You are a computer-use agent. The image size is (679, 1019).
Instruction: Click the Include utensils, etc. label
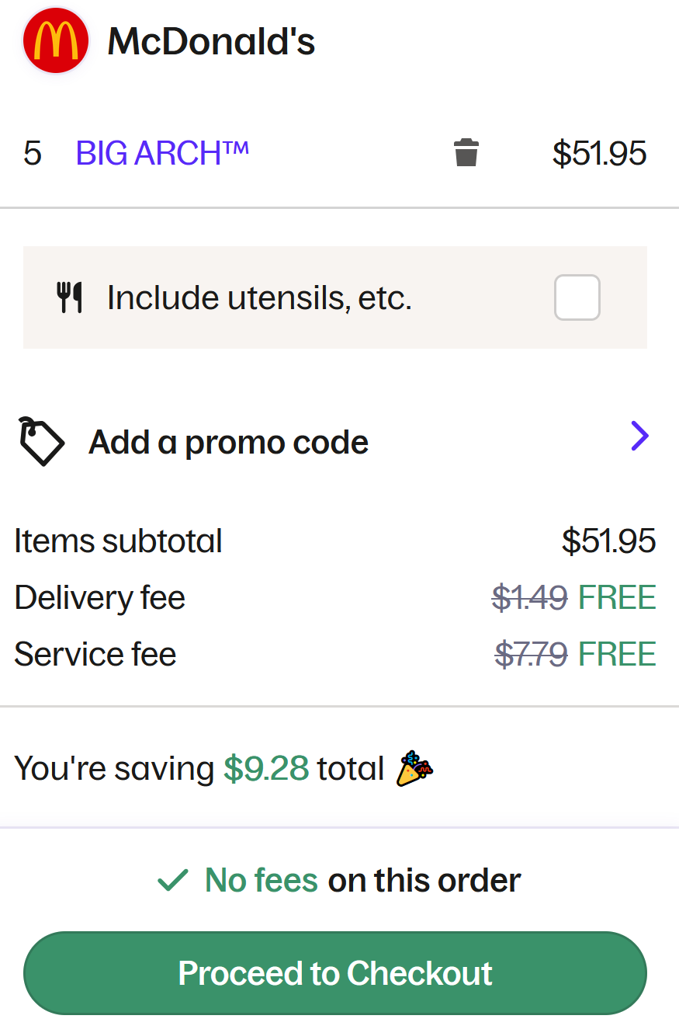(x=259, y=297)
